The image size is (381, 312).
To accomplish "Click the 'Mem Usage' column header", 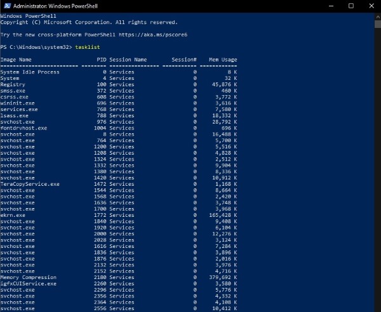I will point(223,60).
